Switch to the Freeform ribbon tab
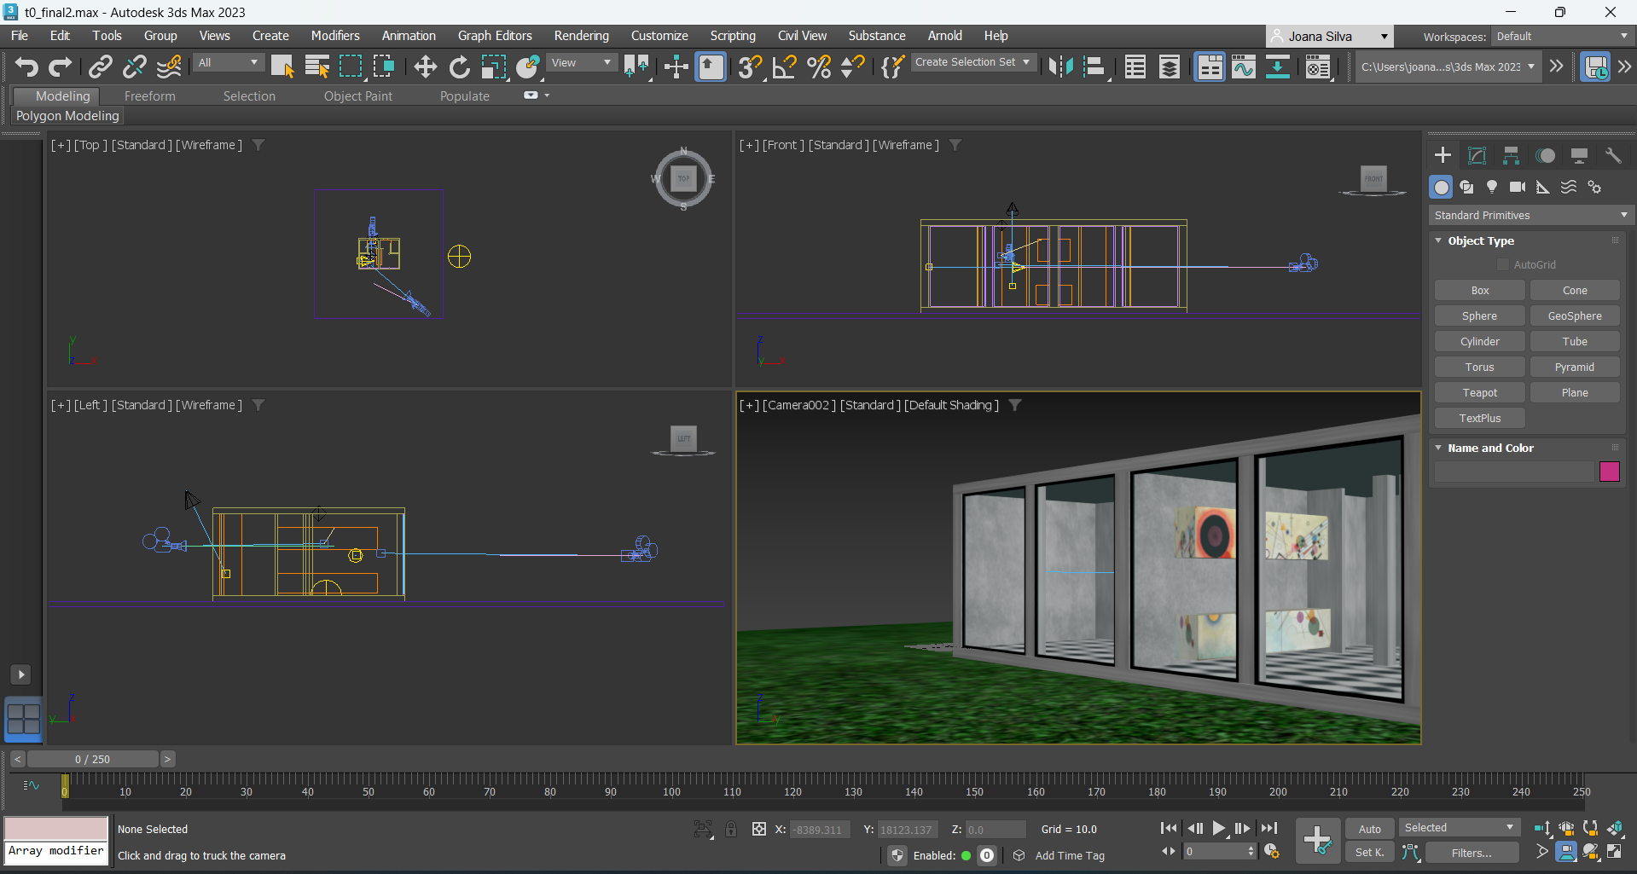 [x=149, y=96]
